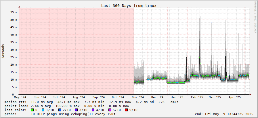This screenshot has height=118, width=258.
Task: Click the '55 m' y-axis tick label
Action: pyautogui.click(x=14, y=12)
